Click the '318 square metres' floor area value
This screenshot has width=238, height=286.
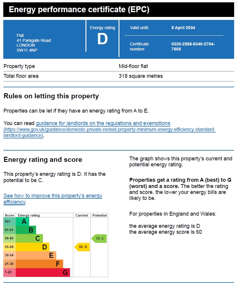point(141,76)
